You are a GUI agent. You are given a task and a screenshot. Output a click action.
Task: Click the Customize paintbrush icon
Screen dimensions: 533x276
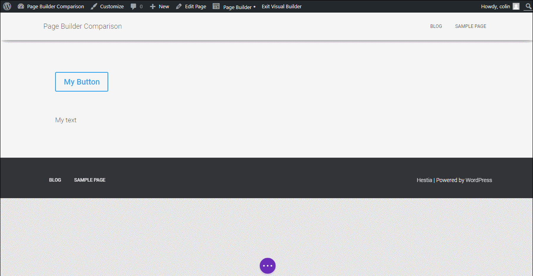tap(93, 6)
